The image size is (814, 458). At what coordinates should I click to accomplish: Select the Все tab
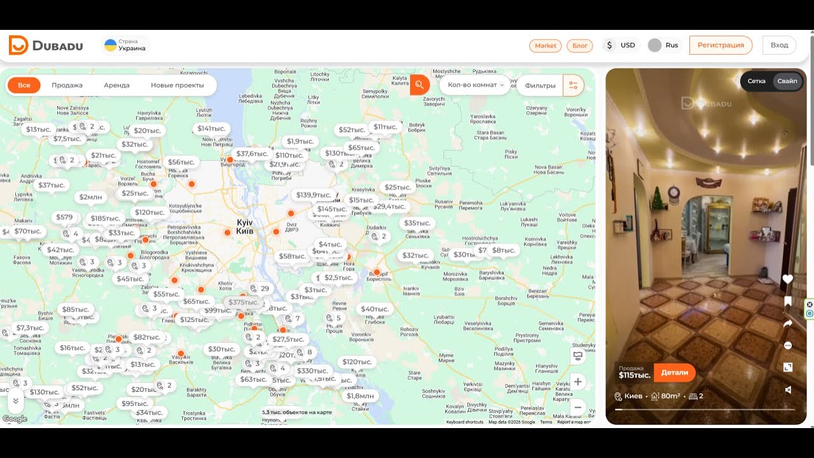[24, 85]
